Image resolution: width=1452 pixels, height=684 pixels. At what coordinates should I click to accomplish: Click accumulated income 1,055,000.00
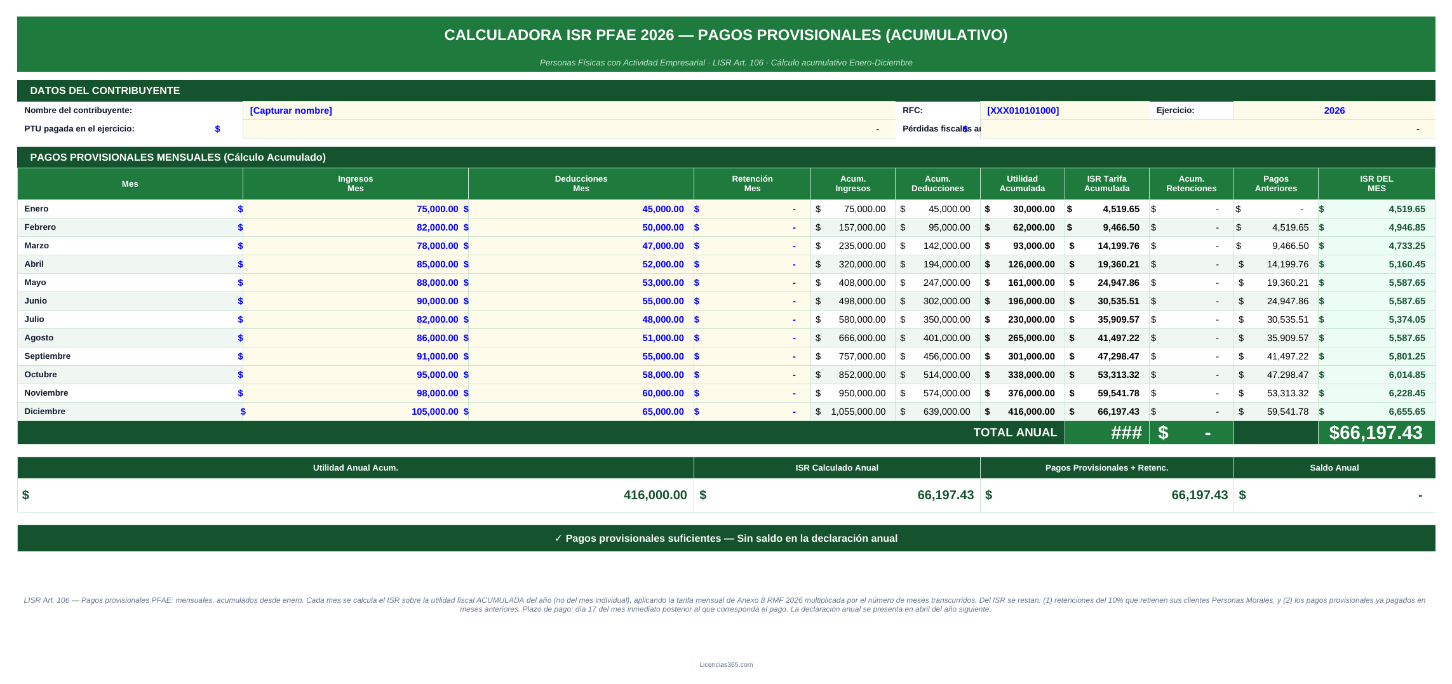pyautogui.click(x=853, y=412)
